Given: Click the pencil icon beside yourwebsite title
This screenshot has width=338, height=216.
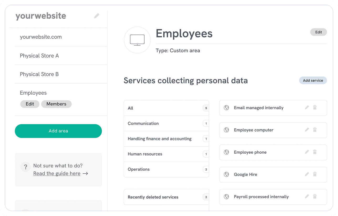Looking at the screenshot, I should (x=97, y=16).
